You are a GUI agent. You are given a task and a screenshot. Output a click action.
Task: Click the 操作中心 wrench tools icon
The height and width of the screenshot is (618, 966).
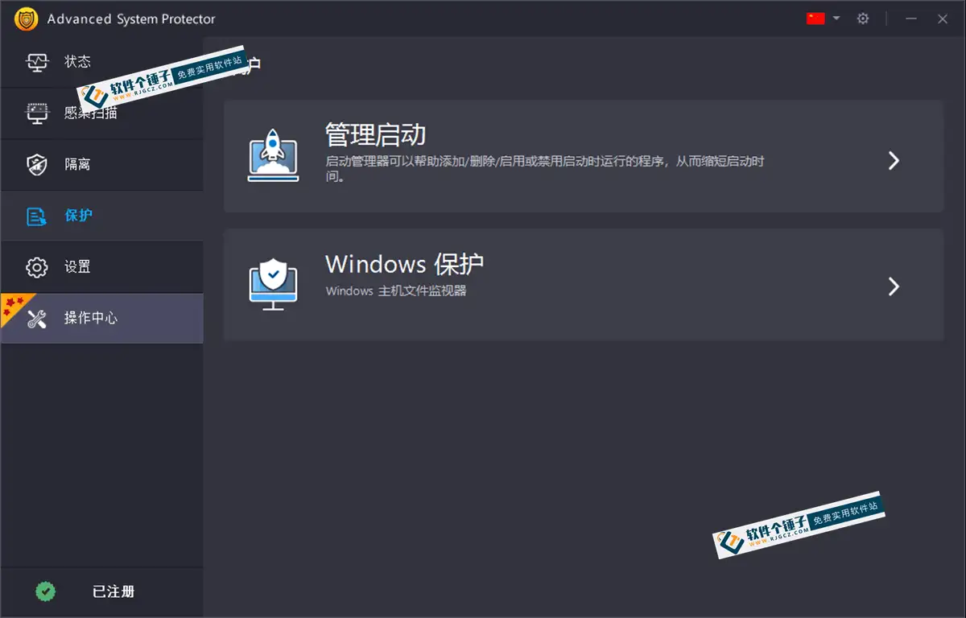click(37, 319)
